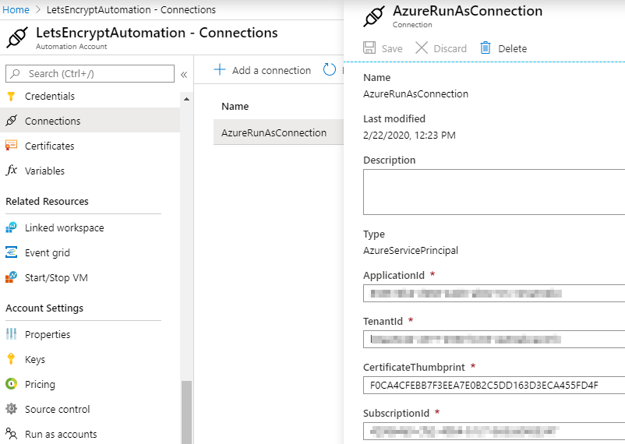Image resolution: width=625 pixels, height=444 pixels.
Task: Click the Variables fx icon
Action: [11, 170]
